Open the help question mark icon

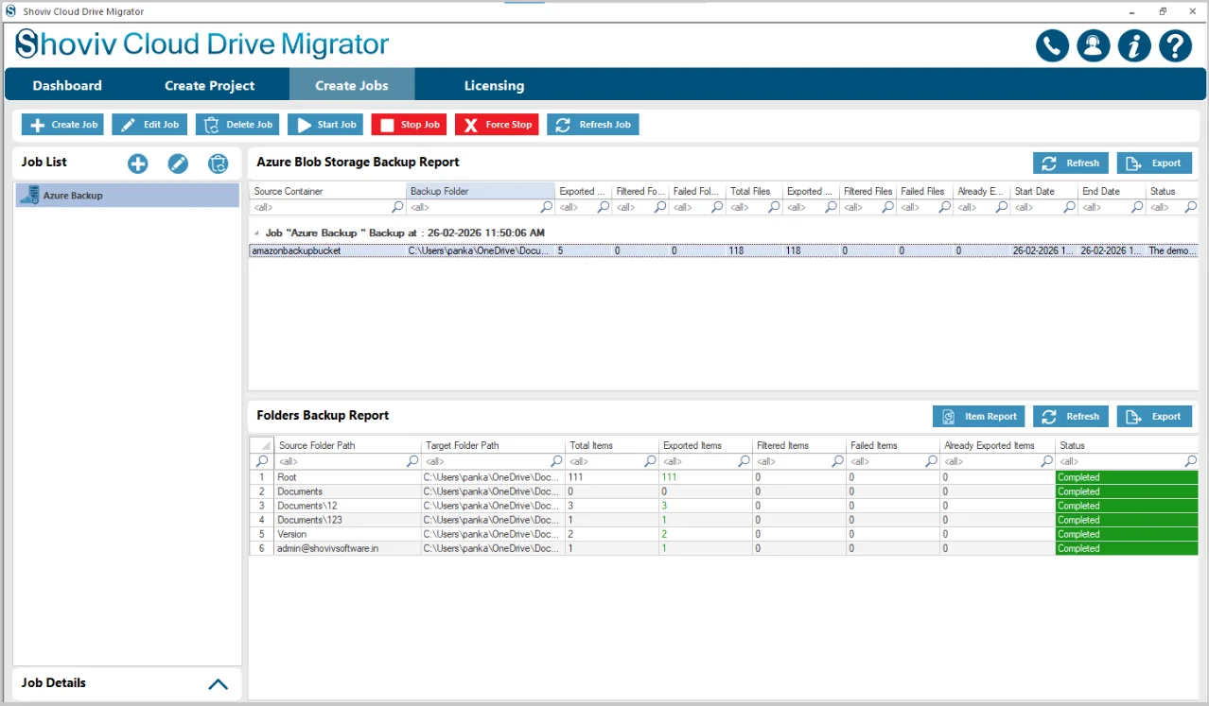[1175, 45]
